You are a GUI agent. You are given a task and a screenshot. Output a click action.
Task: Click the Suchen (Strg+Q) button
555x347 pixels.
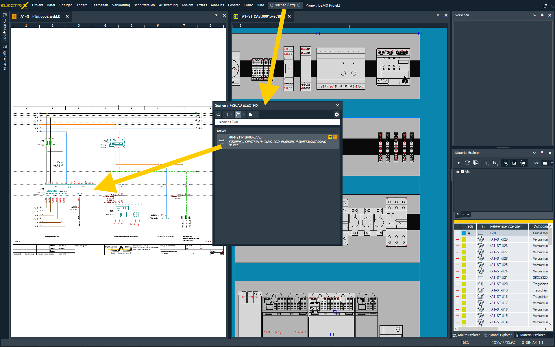pyautogui.click(x=285, y=5)
